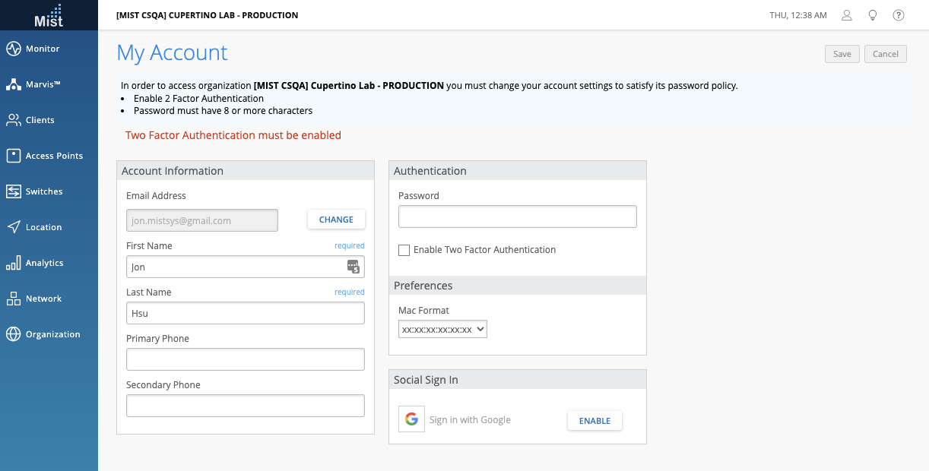Click the Google logo icon
This screenshot has height=471, width=929.
point(411,419)
